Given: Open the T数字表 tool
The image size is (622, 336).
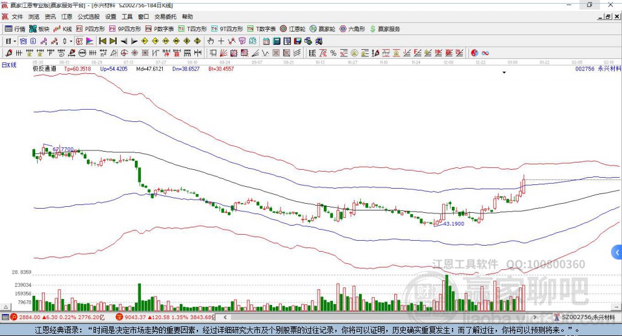Looking at the screenshot, I should pos(261,29).
